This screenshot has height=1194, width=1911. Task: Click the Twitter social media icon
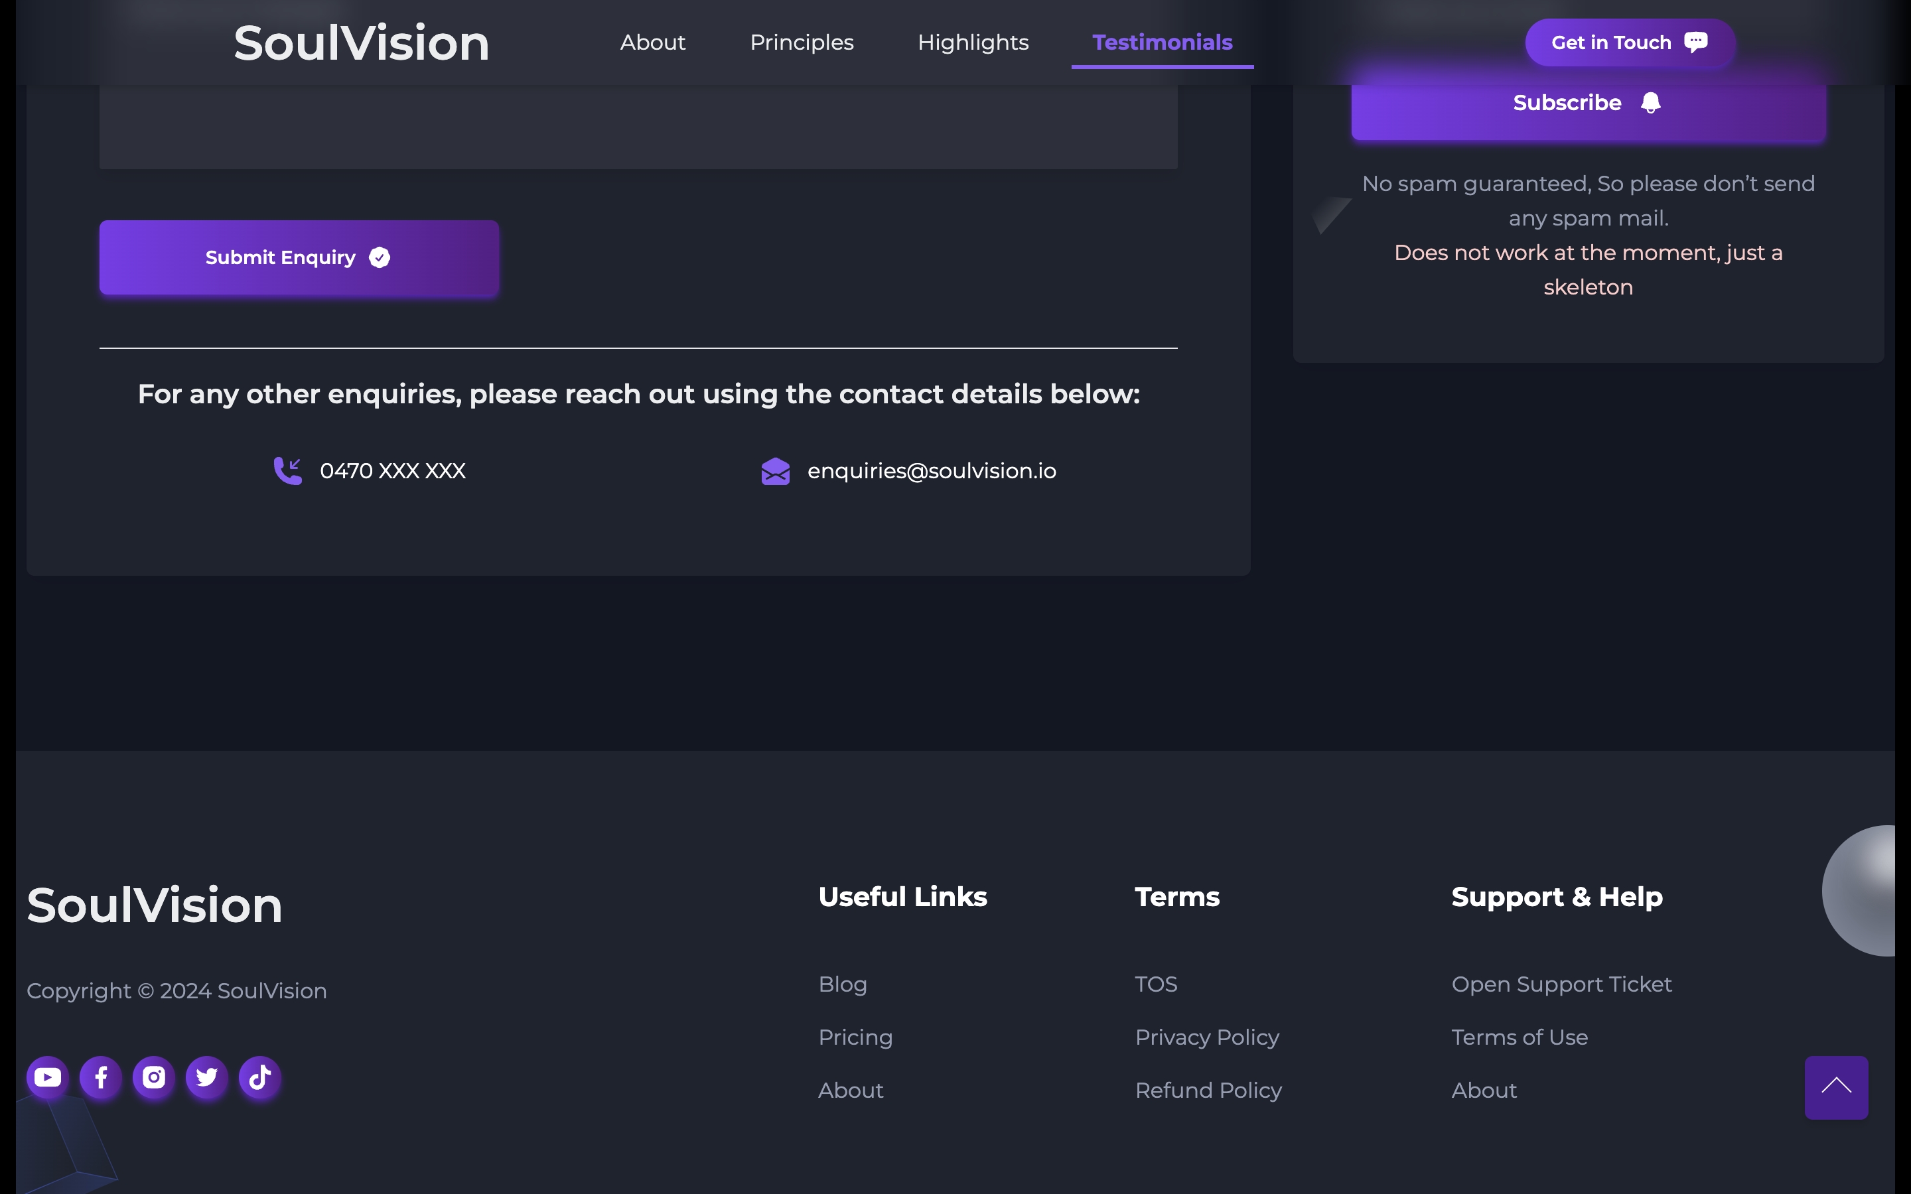point(206,1077)
